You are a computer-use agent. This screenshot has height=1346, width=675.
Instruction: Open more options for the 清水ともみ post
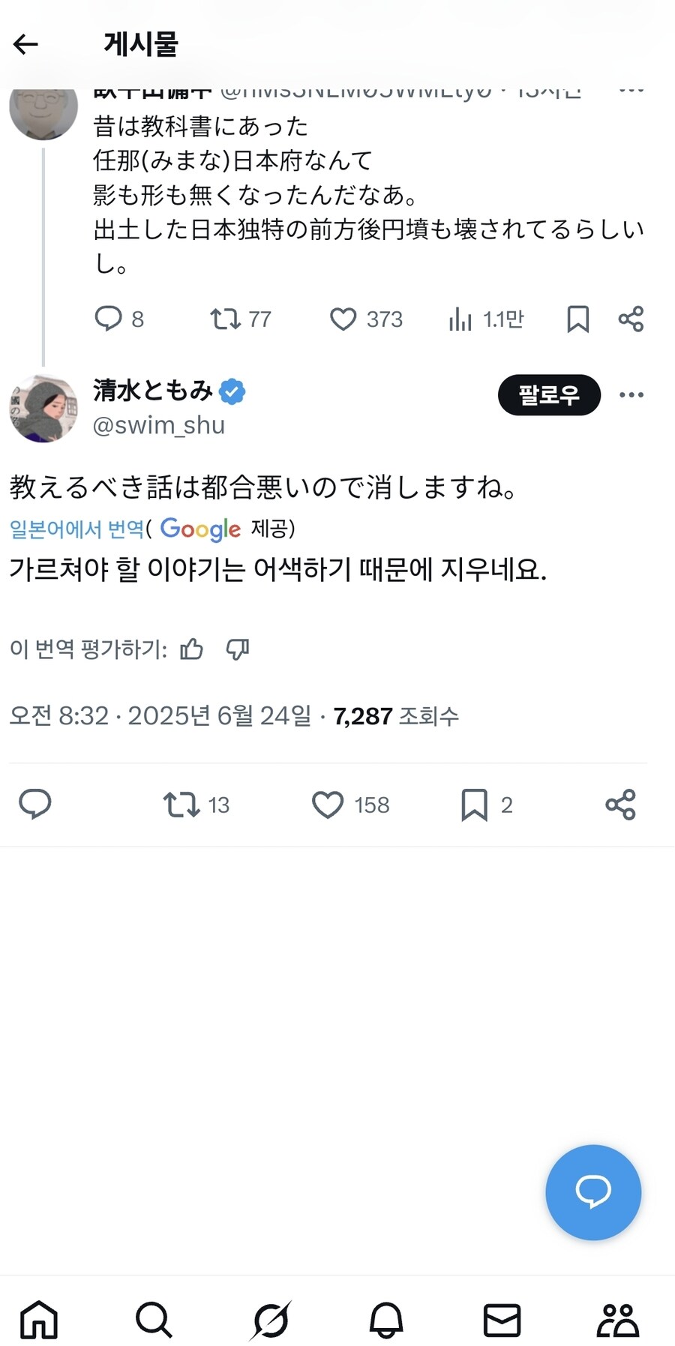coord(631,394)
